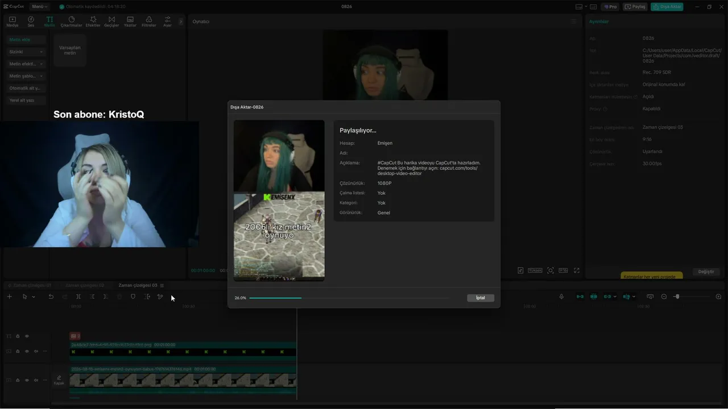Open the Medya panel
This screenshot has height=409, width=728.
12,22
